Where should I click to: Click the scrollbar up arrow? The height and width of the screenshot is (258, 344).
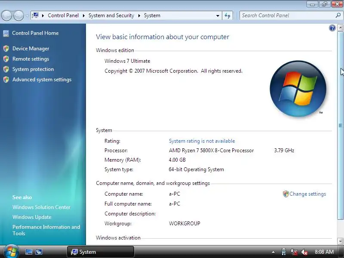click(x=340, y=28)
